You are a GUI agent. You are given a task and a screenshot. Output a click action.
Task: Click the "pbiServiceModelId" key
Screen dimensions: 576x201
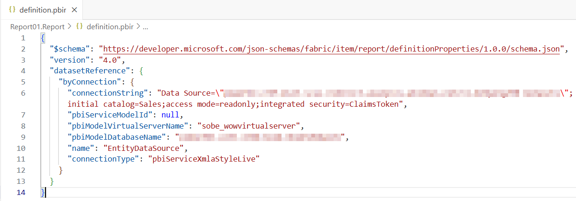pos(110,115)
